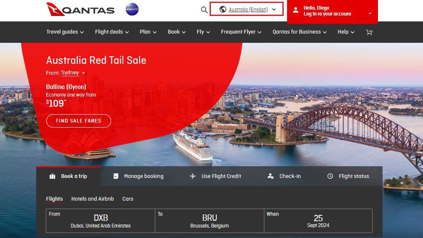Click the suitcase icon on Book a trip
Image resolution: width=423 pixels, height=238 pixels.
52,176
